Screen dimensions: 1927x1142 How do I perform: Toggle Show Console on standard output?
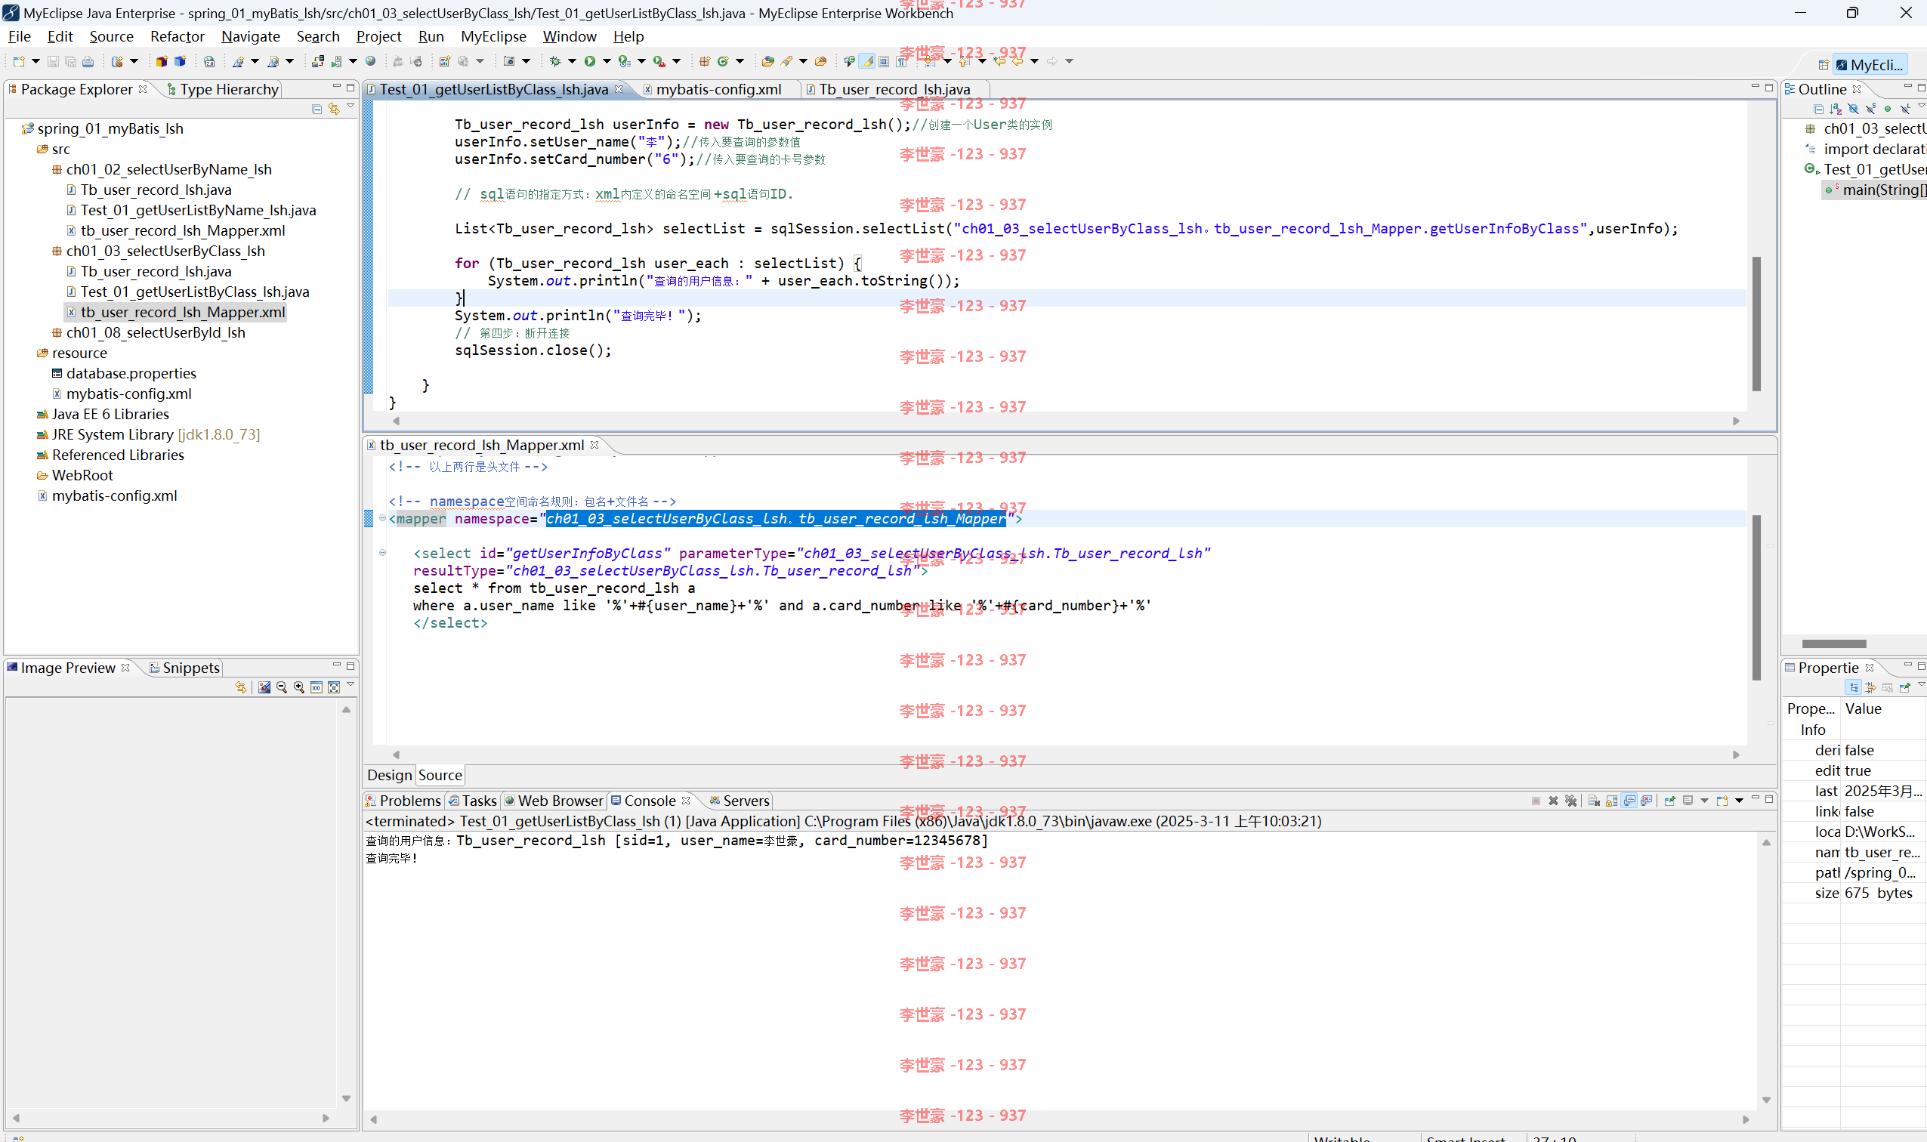[1629, 801]
